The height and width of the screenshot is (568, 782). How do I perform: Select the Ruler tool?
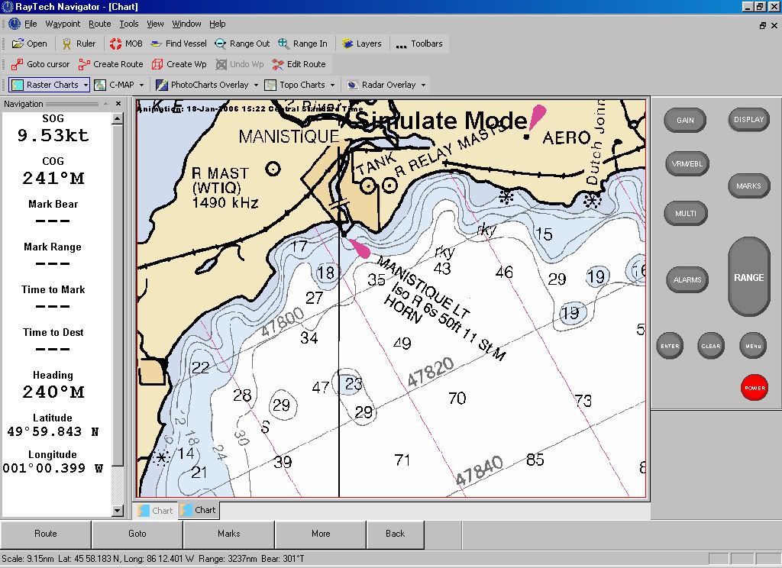(x=79, y=44)
